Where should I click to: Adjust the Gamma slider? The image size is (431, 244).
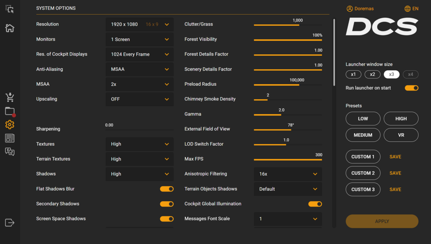click(281, 115)
